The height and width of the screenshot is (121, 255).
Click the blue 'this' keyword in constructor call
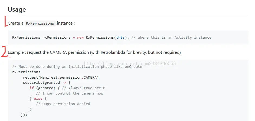click(x=120, y=38)
